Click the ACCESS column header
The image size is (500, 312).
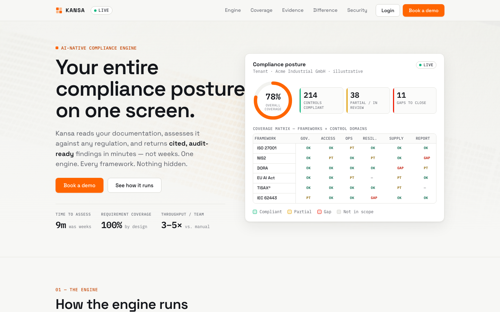(328, 138)
